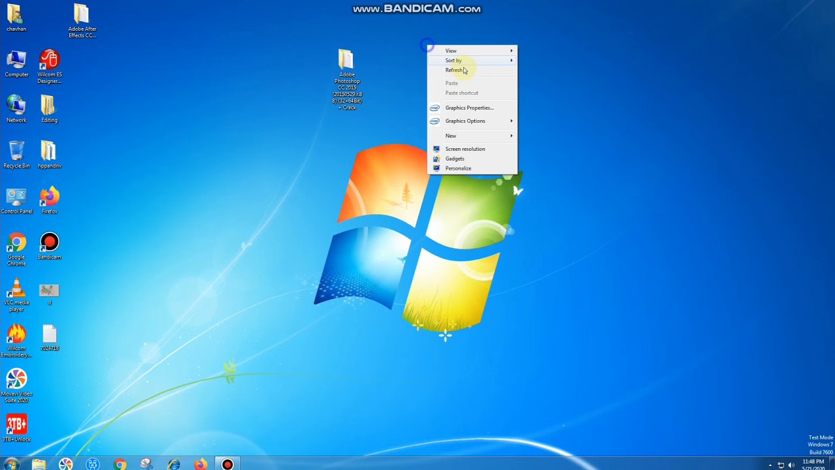Open Windows Explorer from the taskbar
Viewport: 835px width, 470px height.
point(38,464)
